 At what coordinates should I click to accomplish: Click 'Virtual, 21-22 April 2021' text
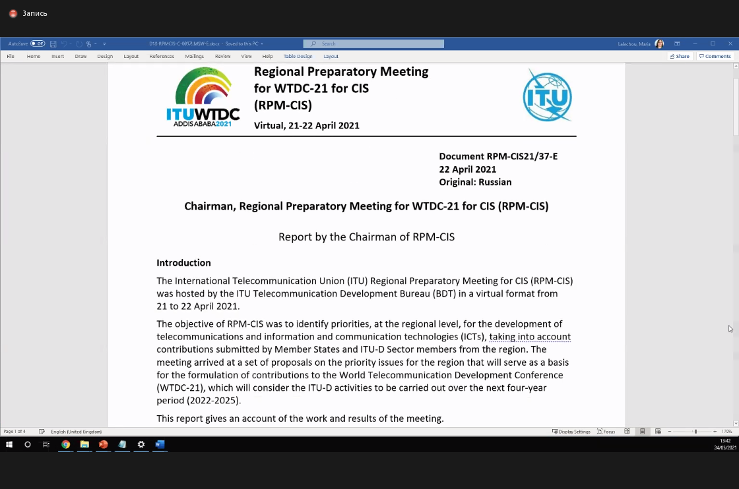(x=307, y=126)
